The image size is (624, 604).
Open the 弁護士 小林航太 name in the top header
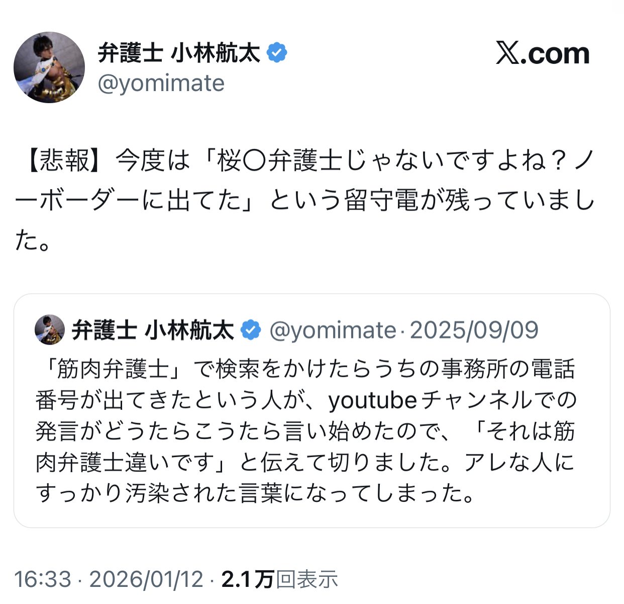click(179, 53)
